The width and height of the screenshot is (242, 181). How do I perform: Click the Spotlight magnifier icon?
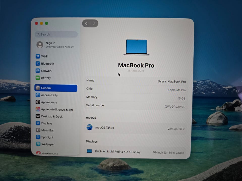tap(38, 137)
